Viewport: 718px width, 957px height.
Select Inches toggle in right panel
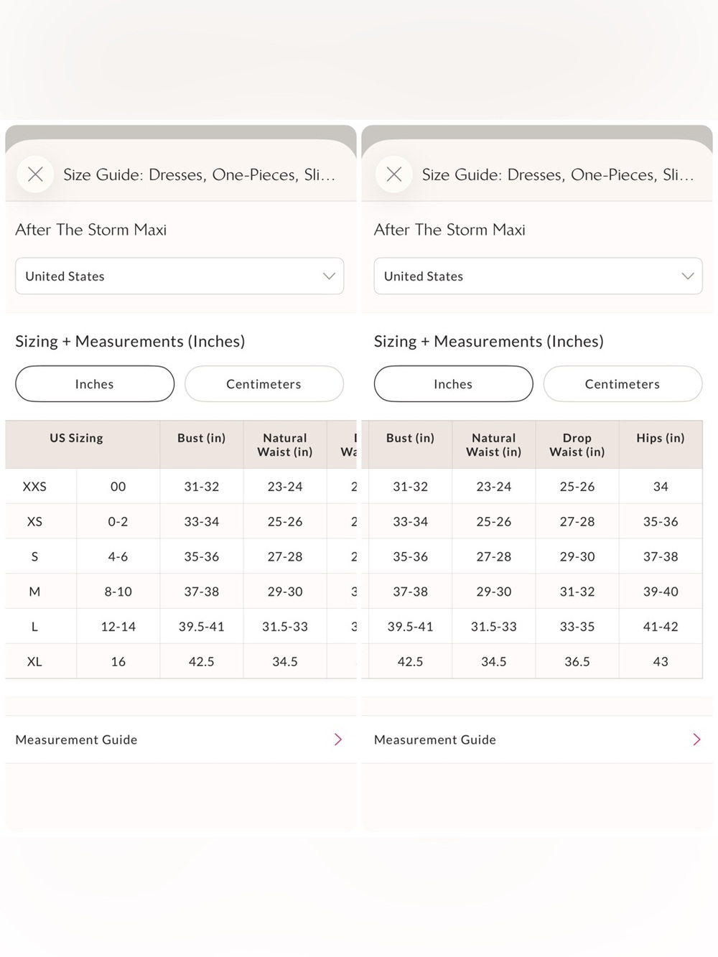[454, 384]
